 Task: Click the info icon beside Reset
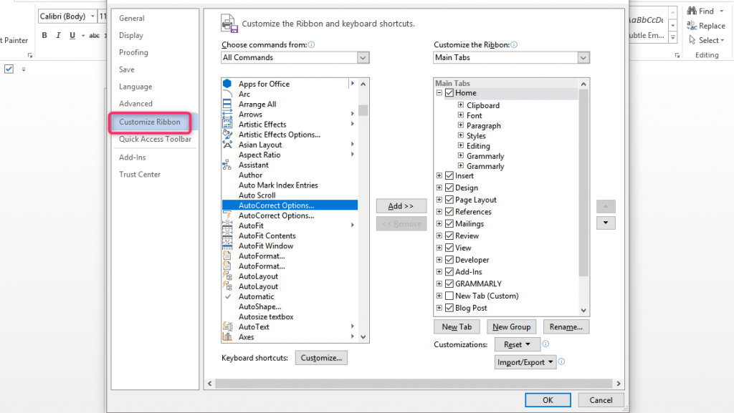545,344
